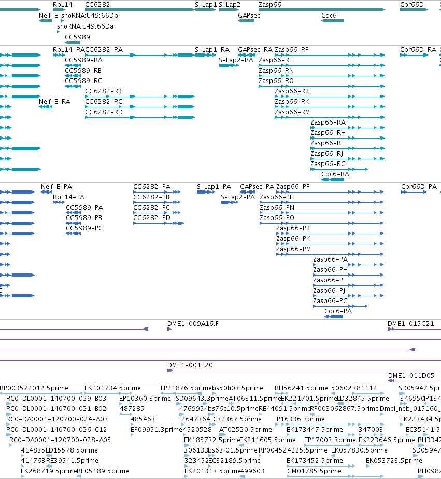The width and height of the screenshot is (441, 479).
Task: Click the CG6282 gene name
Action: pyautogui.click(x=97, y=5)
